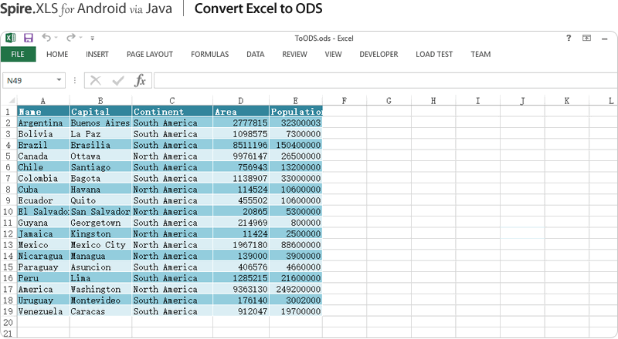This screenshot has width=618, height=339.
Task: Click the Enter checkmark icon in formula bar
Action: [117, 80]
